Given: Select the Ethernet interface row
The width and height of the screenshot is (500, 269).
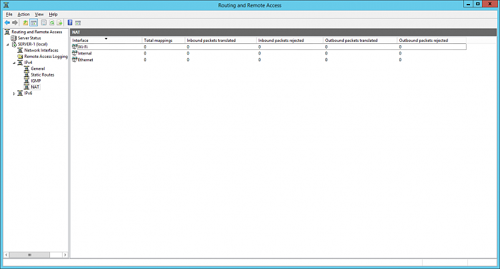Looking at the screenshot, I should pos(269,59).
